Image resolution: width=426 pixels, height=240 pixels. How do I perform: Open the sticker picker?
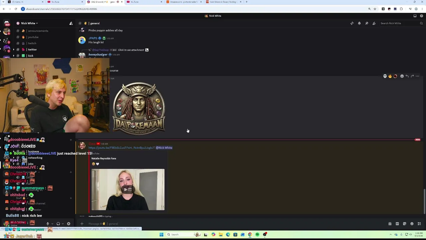[404, 224]
